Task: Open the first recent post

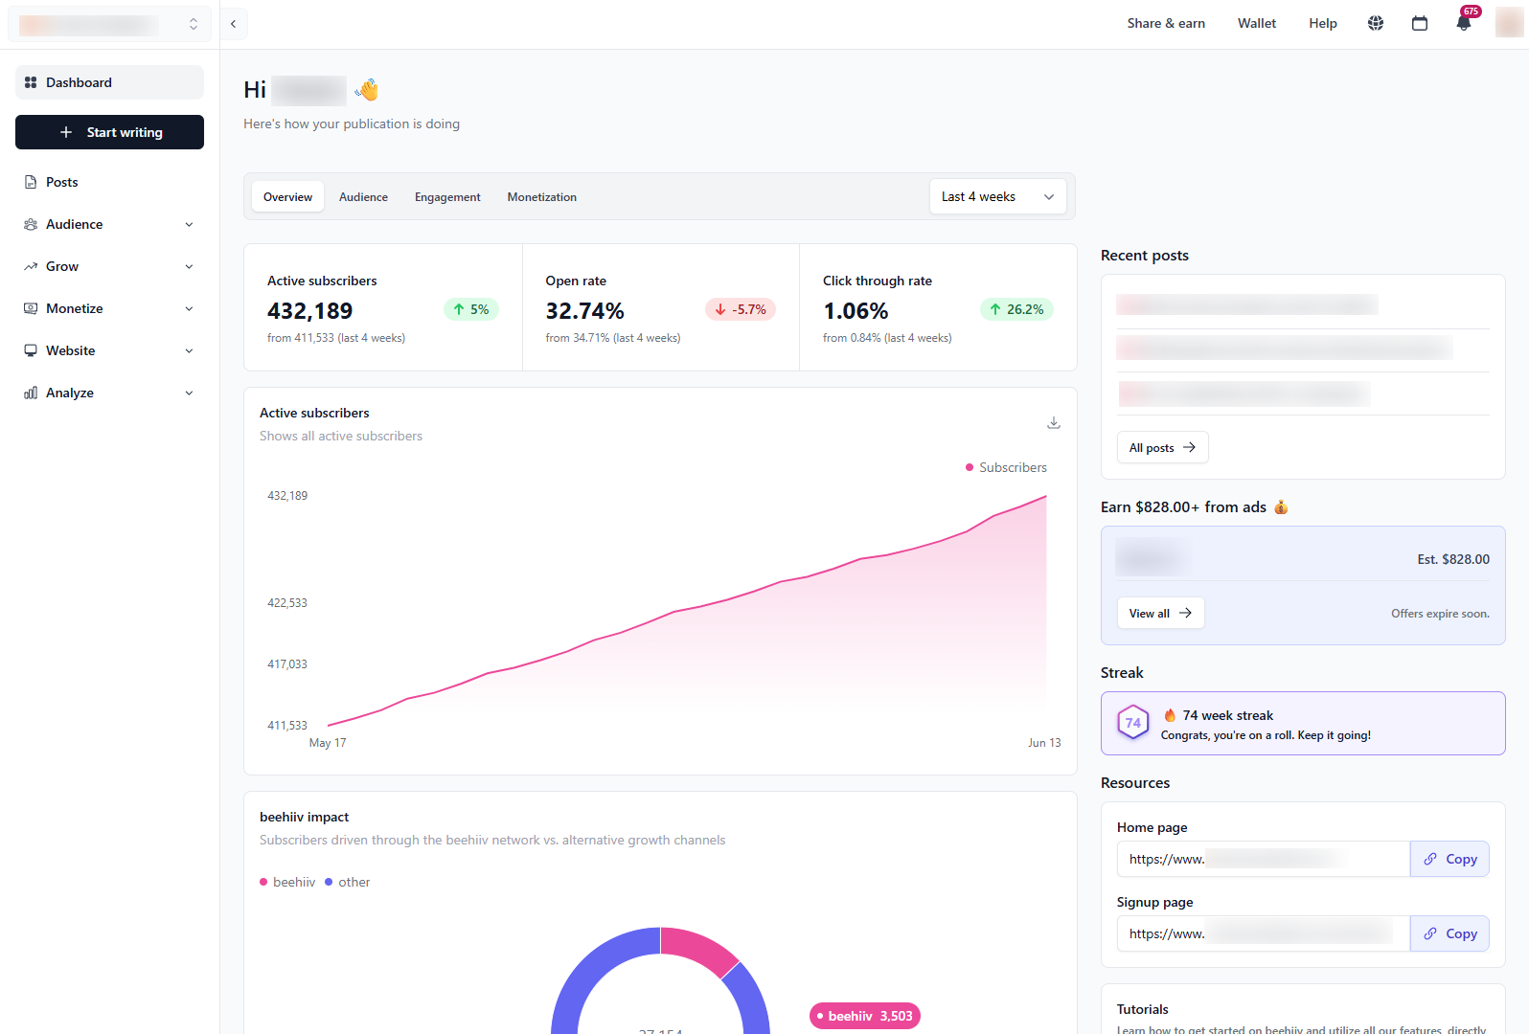Action: [1247, 304]
